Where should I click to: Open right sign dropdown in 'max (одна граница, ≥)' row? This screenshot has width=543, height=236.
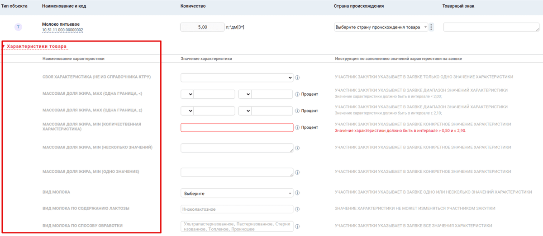click(x=245, y=111)
